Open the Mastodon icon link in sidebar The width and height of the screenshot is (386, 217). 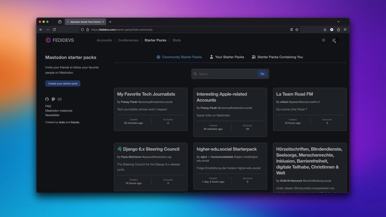click(x=53, y=99)
